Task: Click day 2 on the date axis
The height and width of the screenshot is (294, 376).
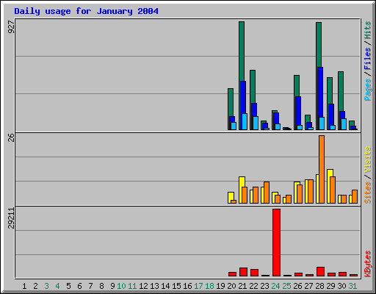Action: coord(35,286)
